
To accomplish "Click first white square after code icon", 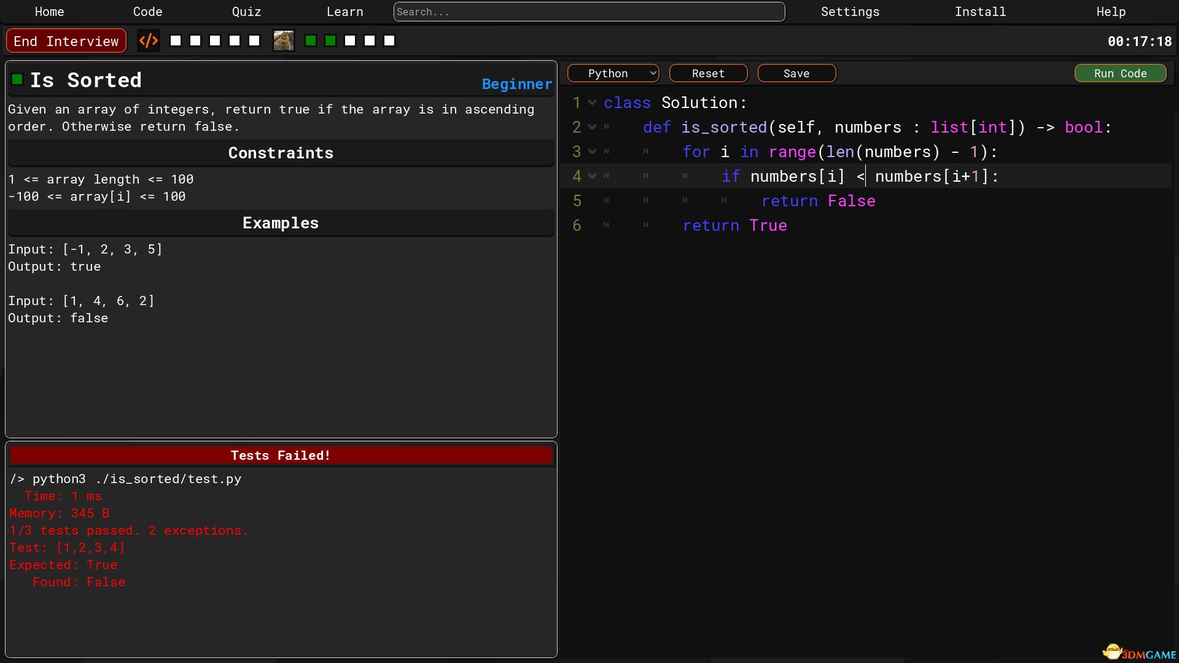I will [176, 41].
